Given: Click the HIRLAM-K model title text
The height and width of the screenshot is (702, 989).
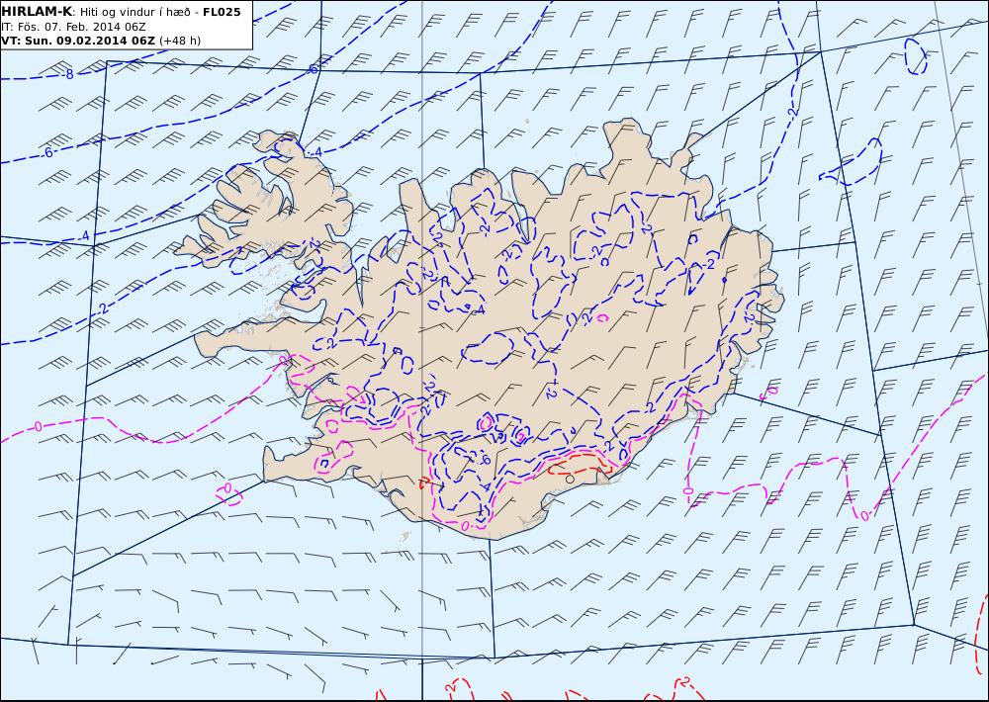Looking at the screenshot, I should click(x=37, y=11).
